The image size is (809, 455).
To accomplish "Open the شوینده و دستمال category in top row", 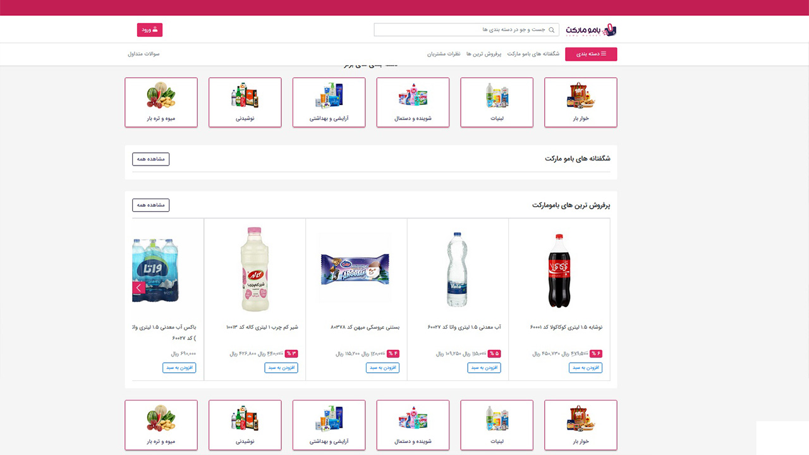I will (413, 102).
